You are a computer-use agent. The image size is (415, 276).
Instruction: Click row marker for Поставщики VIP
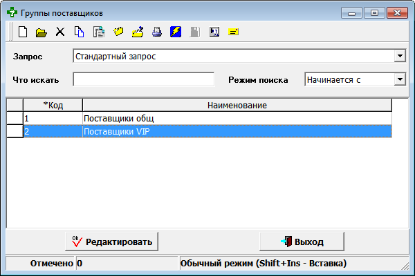click(15, 131)
